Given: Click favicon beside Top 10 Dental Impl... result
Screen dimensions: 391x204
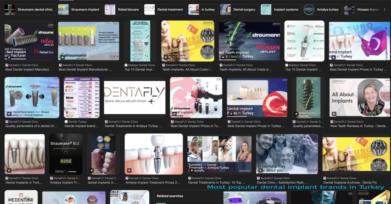Looking at the screenshot, I should click(x=126, y=65).
